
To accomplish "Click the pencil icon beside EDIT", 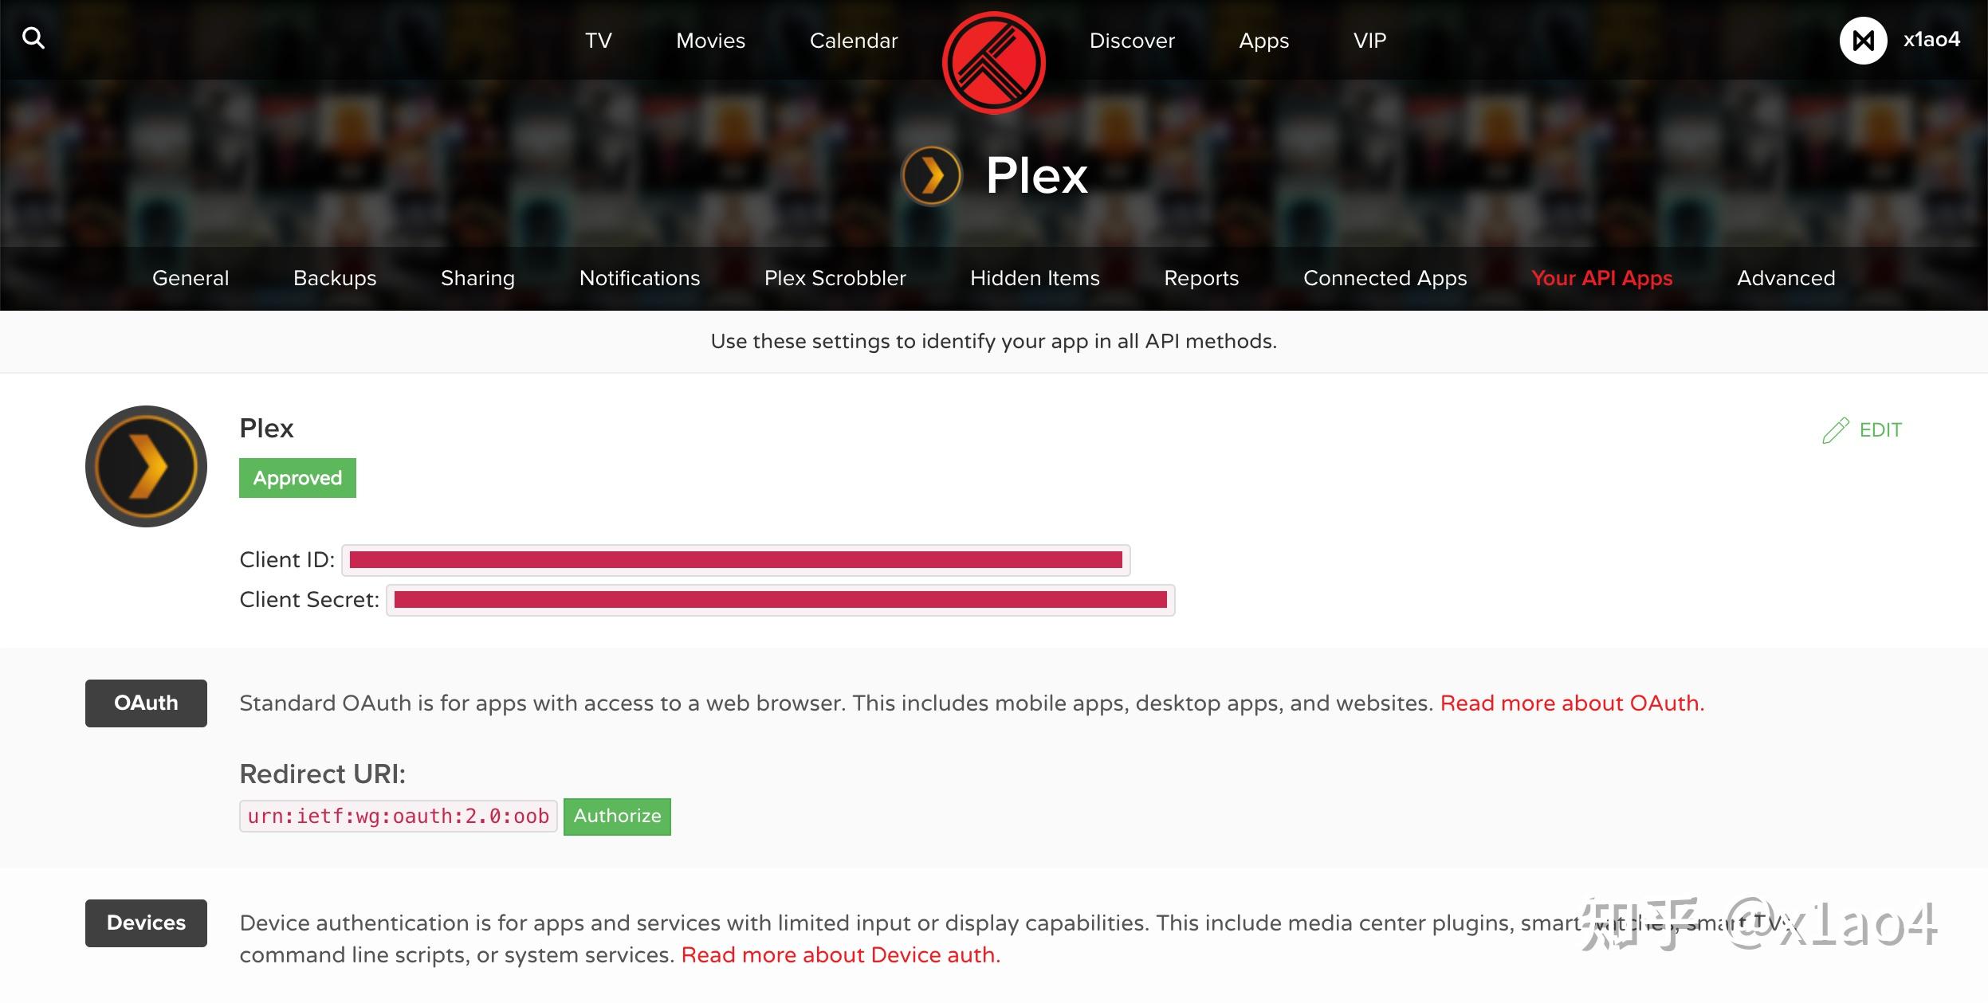I will point(1836,429).
